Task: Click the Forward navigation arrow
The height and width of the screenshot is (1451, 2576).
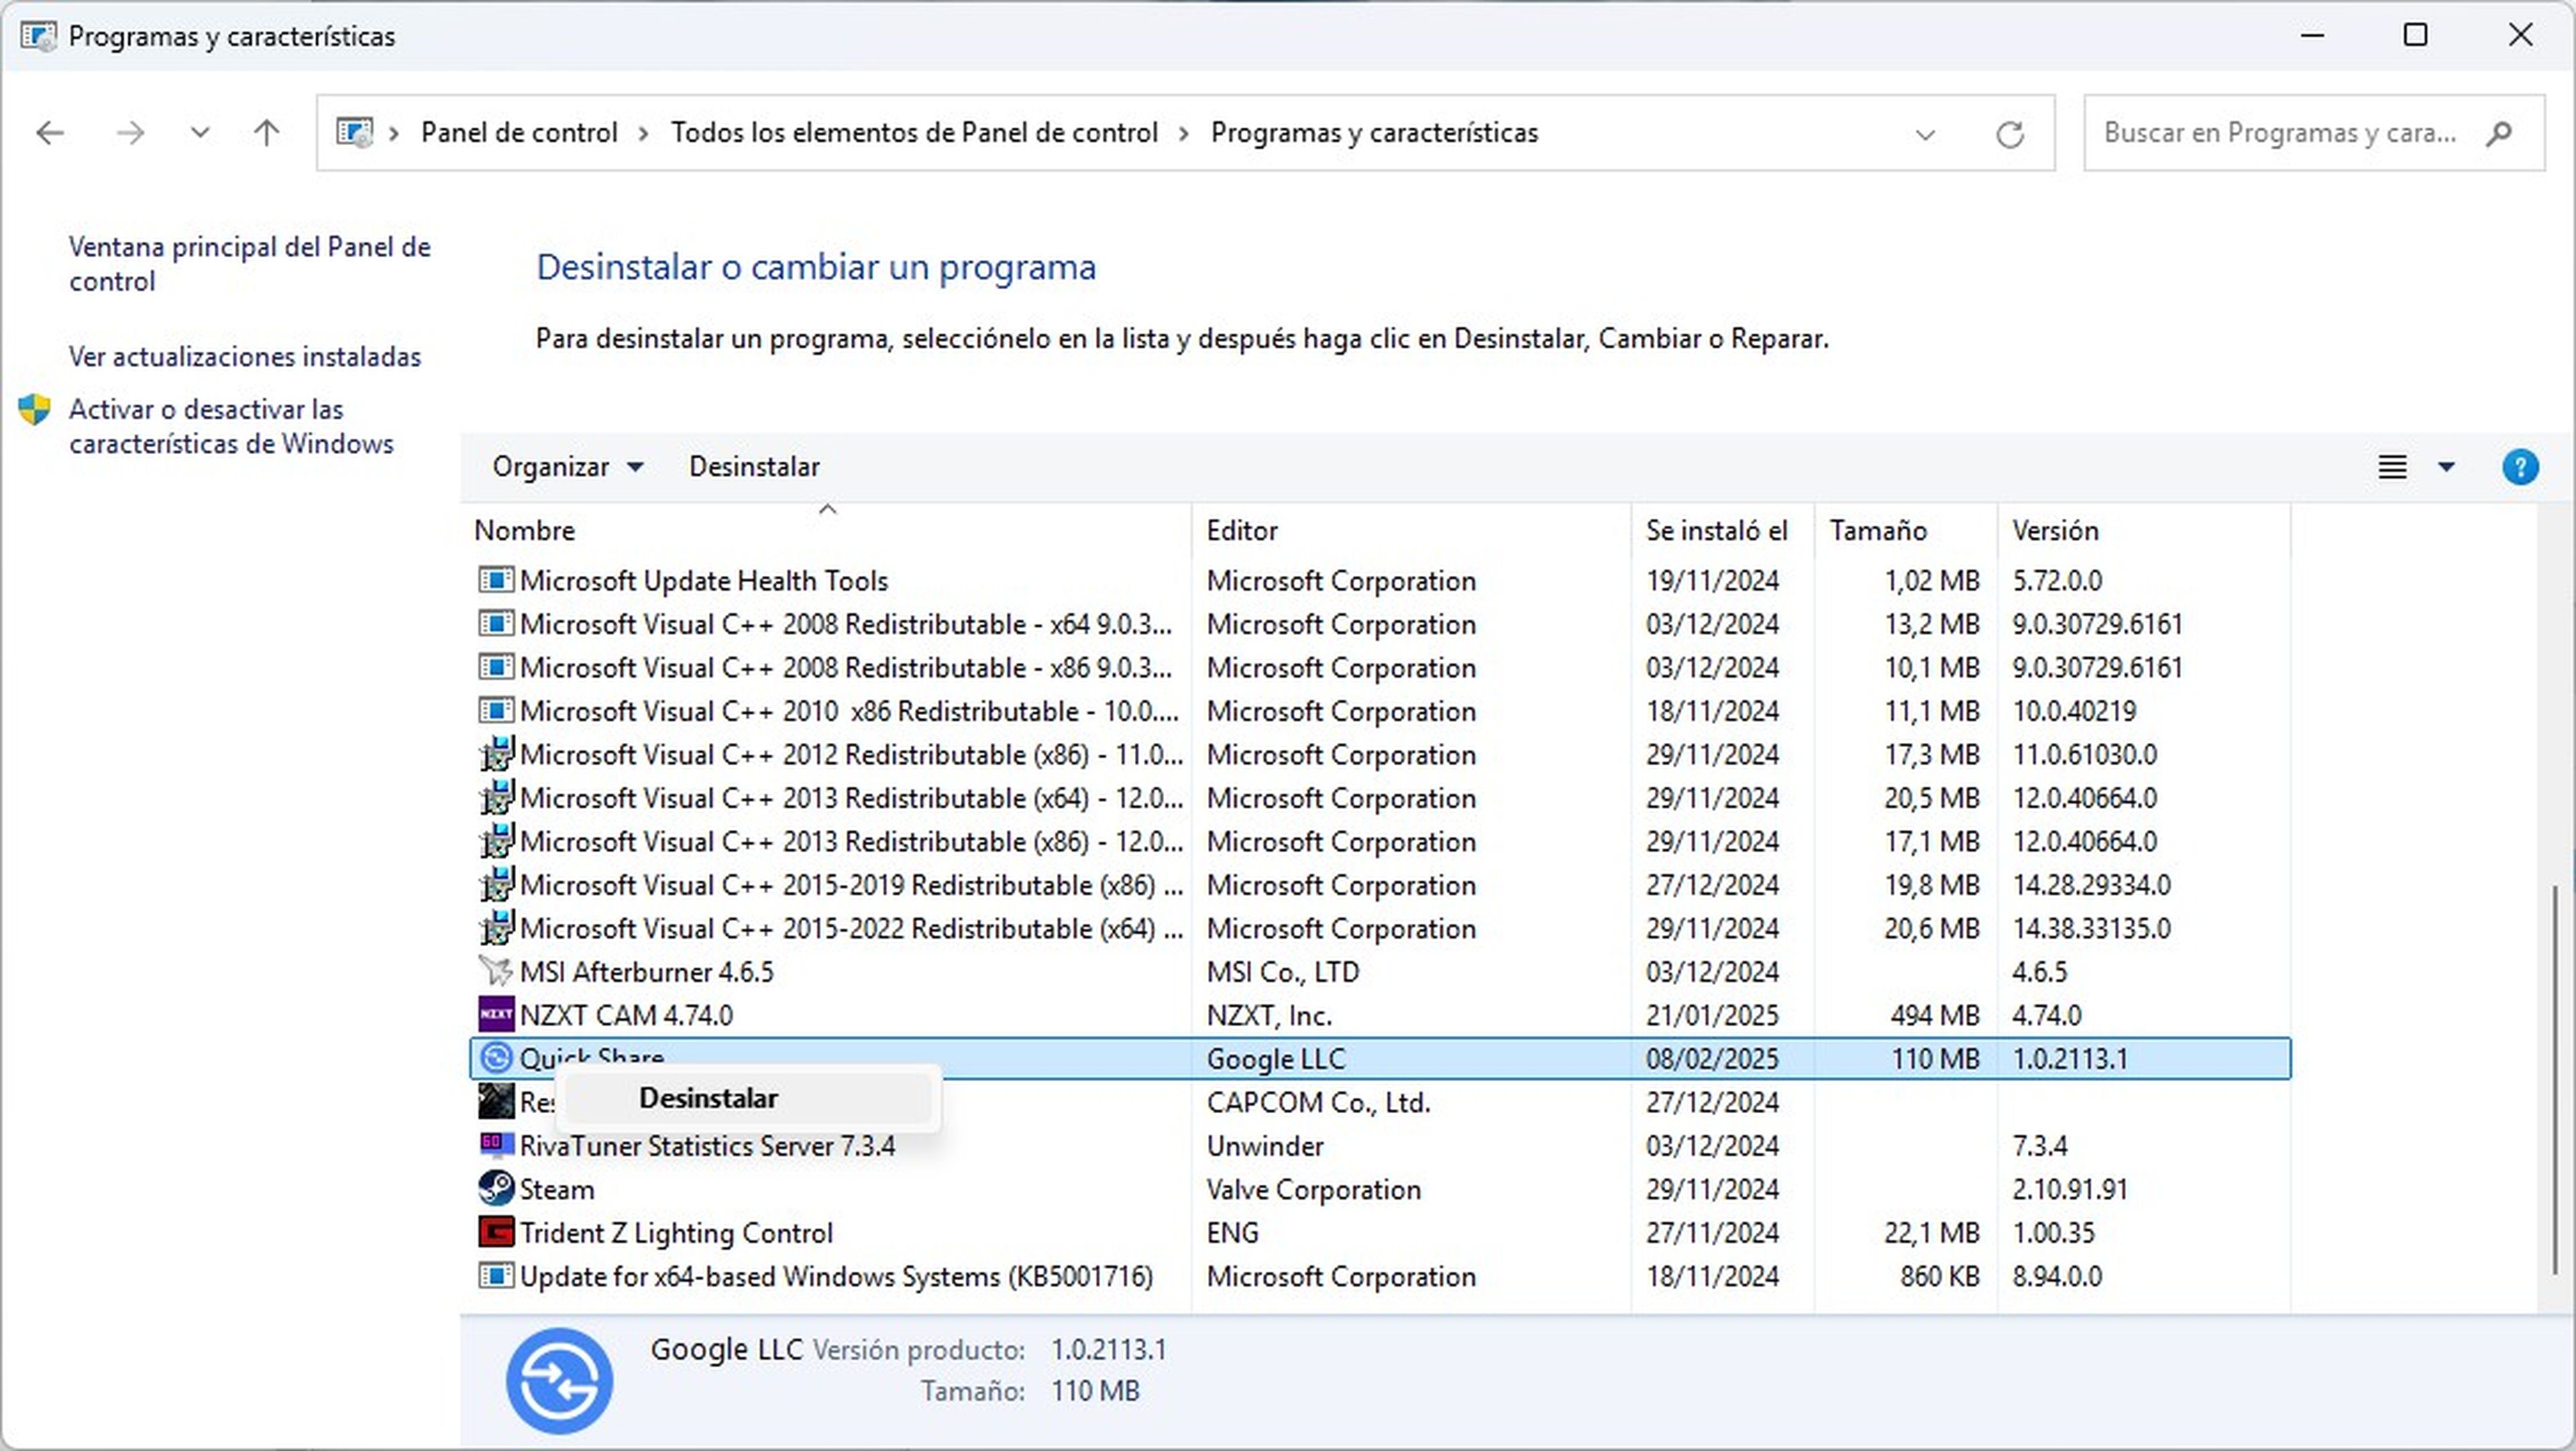Action: coord(130,133)
